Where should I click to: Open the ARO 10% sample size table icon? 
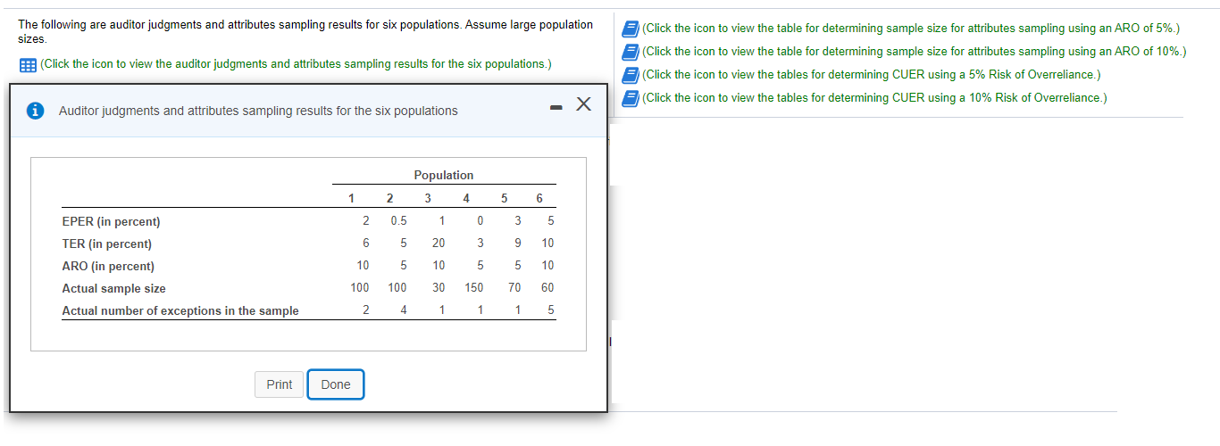pyautogui.click(x=631, y=52)
